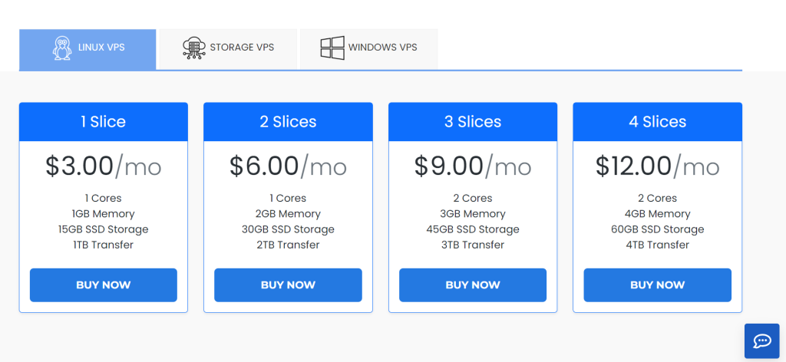This screenshot has width=786, height=362.
Task: Click the $9.00/mo price
Action: point(473,166)
